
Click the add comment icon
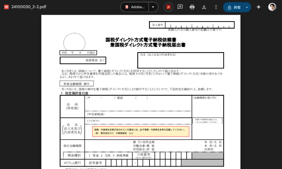180,7
